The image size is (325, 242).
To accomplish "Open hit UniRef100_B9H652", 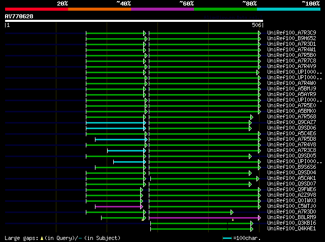I will coord(291,38).
